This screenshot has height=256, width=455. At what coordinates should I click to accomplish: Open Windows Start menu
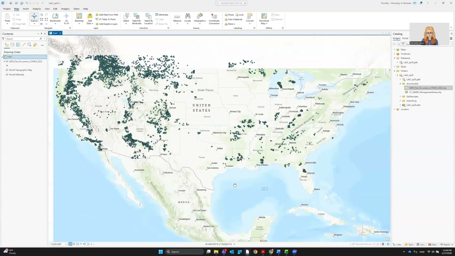click(161, 252)
